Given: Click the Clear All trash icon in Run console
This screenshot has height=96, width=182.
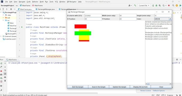Looking at the screenshot, I should (5, 81).
